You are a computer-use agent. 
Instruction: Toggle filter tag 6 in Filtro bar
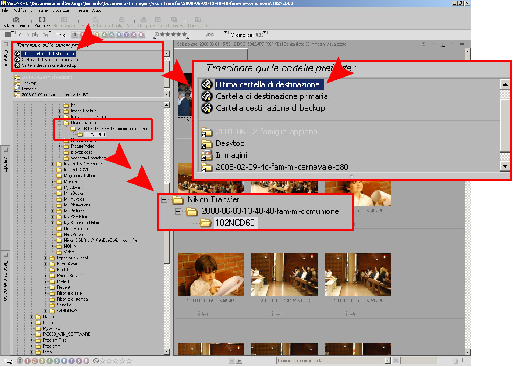click(x=119, y=35)
